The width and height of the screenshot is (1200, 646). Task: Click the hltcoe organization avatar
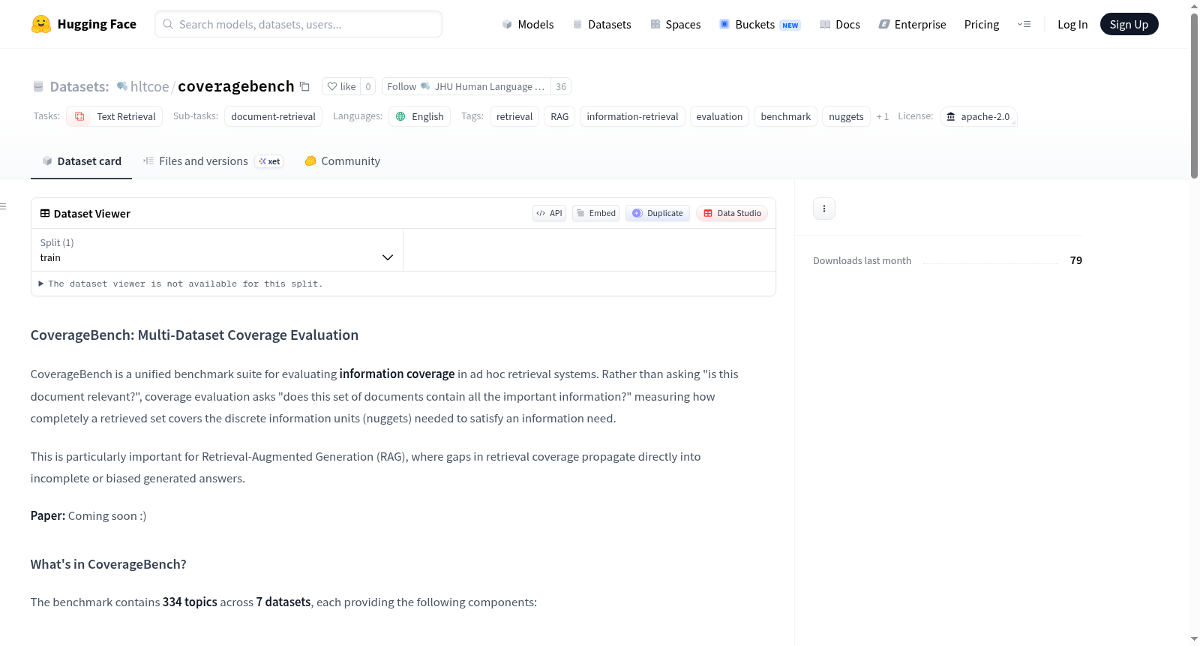coord(122,86)
